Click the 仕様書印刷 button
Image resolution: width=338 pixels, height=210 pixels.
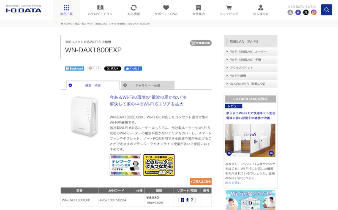coord(201,43)
